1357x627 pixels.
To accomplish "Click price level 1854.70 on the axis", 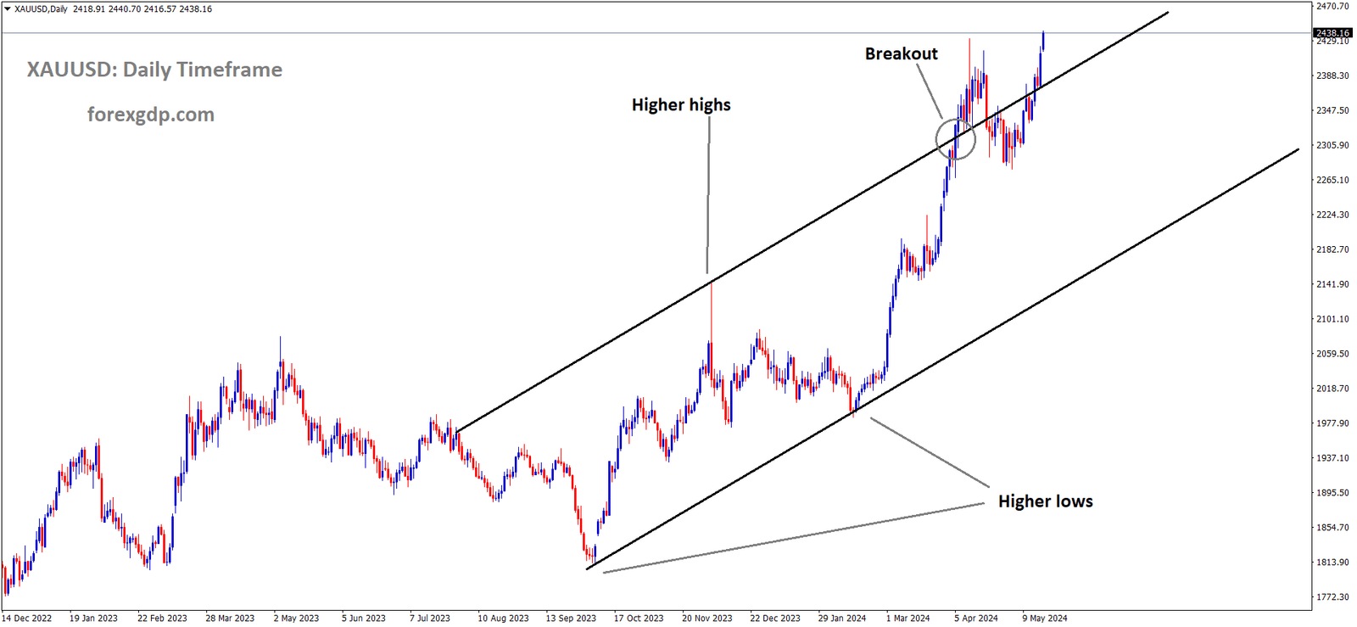I will click(1332, 528).
